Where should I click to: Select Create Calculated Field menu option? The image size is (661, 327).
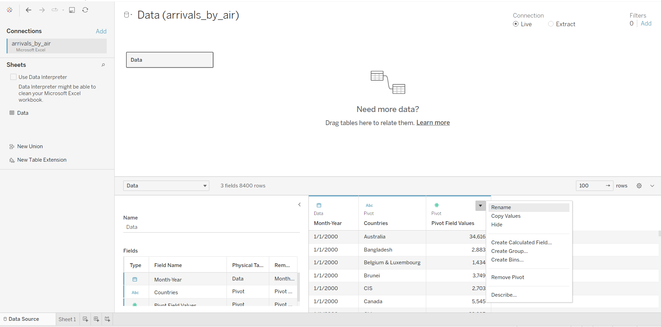tap(521, 243)
